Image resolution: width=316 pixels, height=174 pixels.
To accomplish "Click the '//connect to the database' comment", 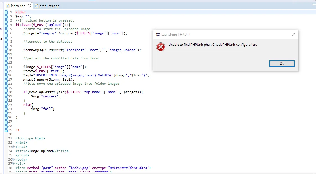I will pyautogui.click(x=48, y=42).
